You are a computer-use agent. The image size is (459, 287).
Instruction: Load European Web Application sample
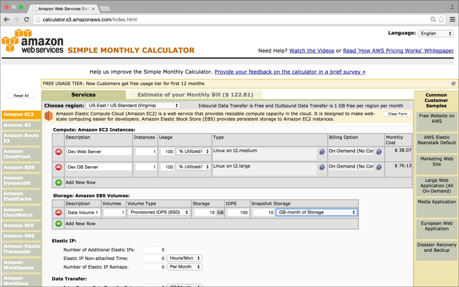click(x=437, y=229)
